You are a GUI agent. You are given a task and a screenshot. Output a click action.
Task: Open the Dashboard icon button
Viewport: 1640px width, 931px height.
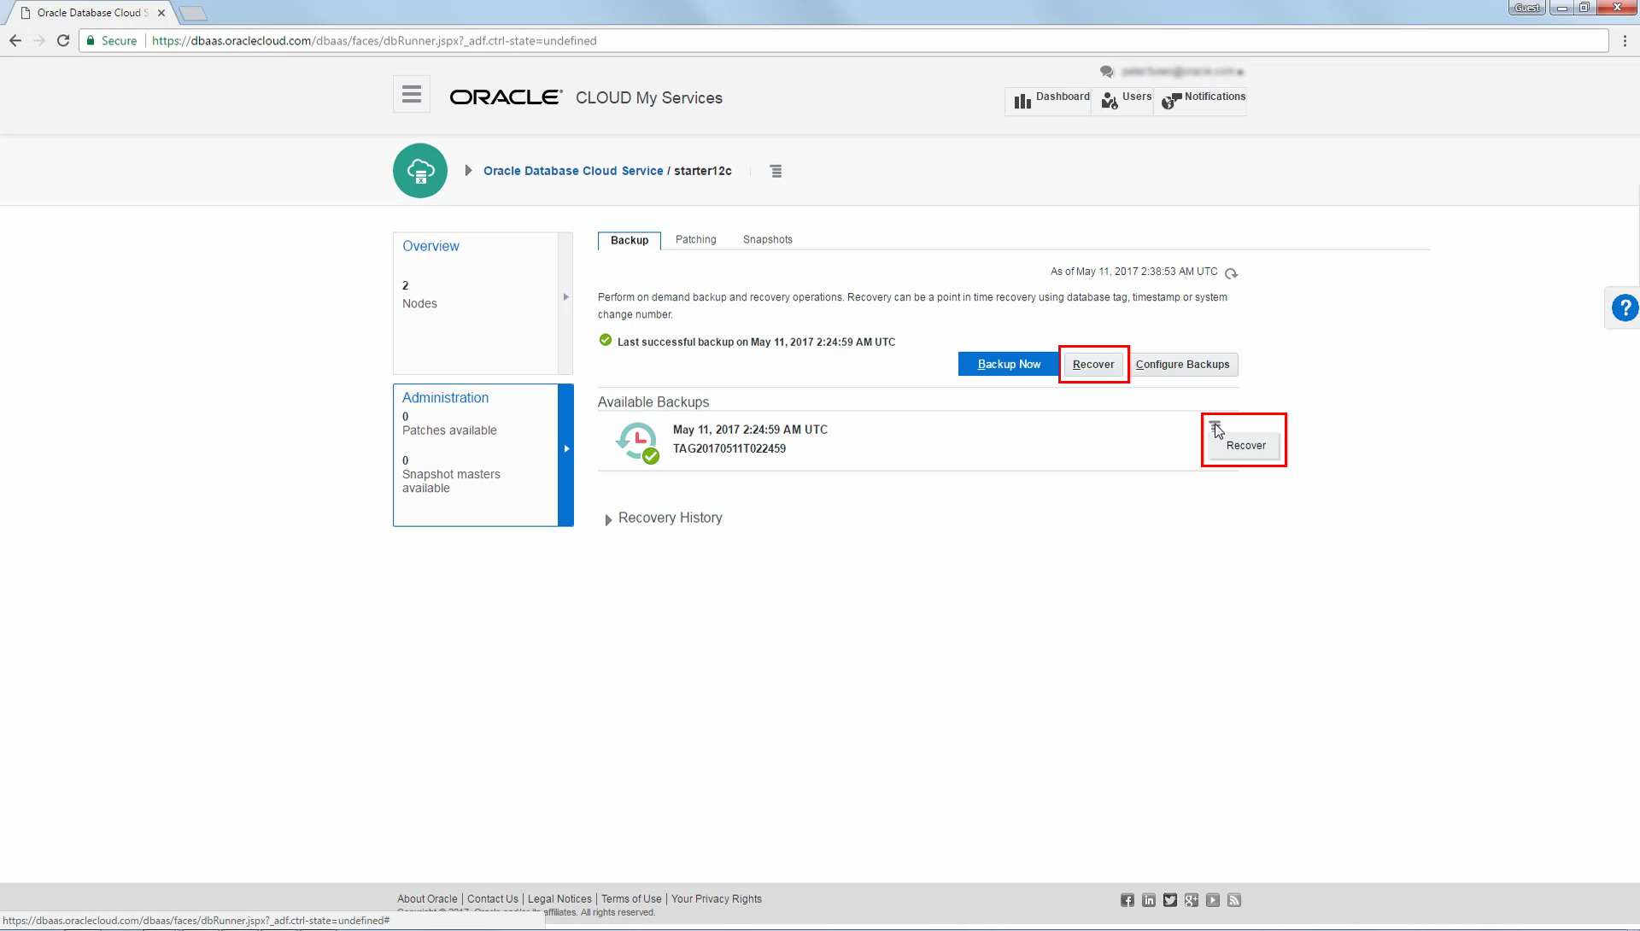(1051, 100)
